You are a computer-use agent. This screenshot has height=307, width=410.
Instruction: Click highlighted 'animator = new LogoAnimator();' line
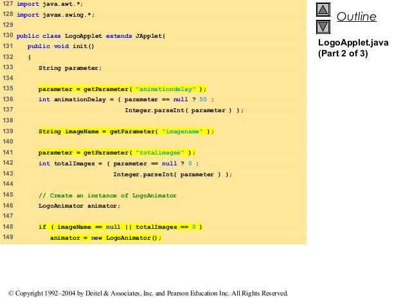[x=106, y=238]
